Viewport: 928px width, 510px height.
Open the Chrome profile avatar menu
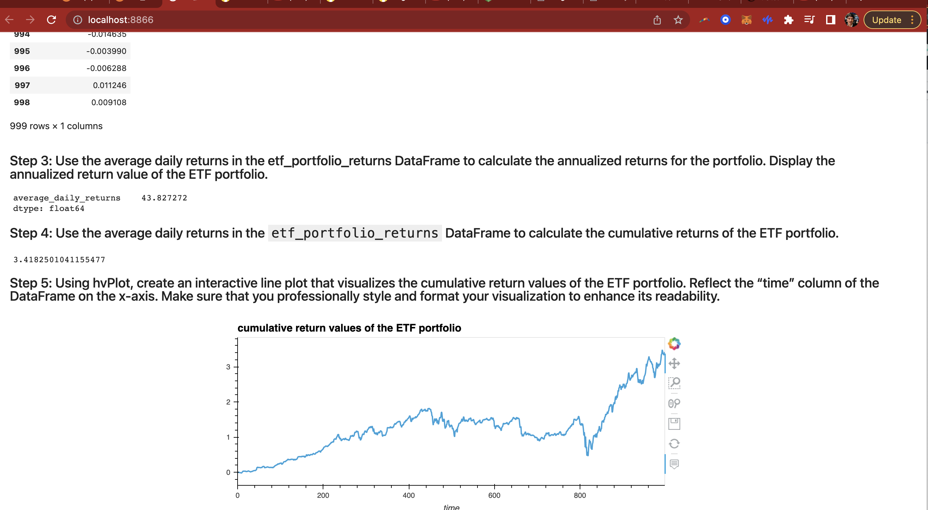point(852,20)
